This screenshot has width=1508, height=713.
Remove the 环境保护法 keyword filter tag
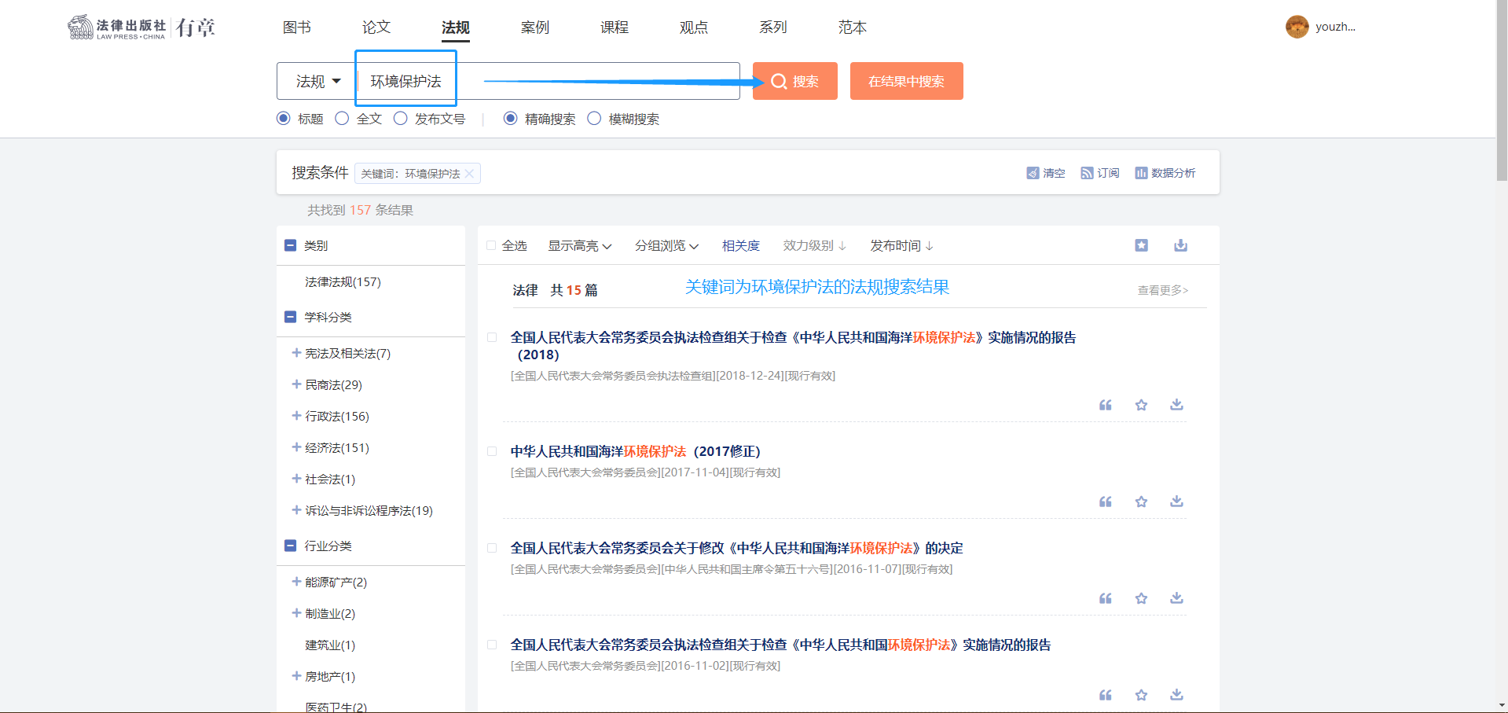pyautogui.click(x=469, y=174)
